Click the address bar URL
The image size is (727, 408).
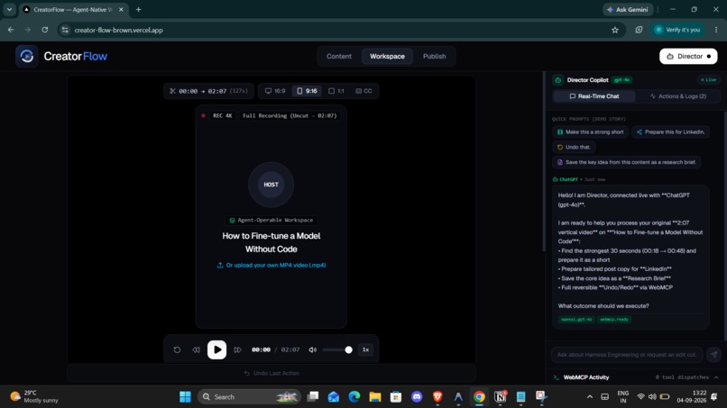pyautogui.click(x=119, y=30)
